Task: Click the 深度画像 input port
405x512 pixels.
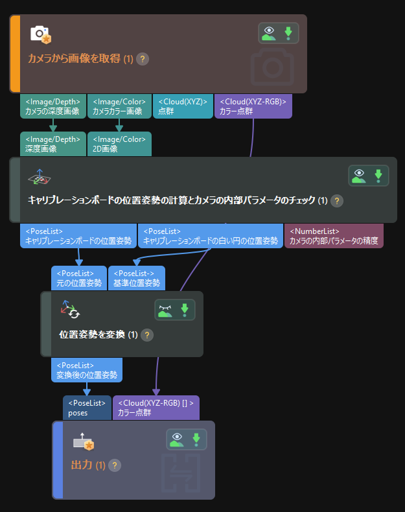Action: pos(53,144)
